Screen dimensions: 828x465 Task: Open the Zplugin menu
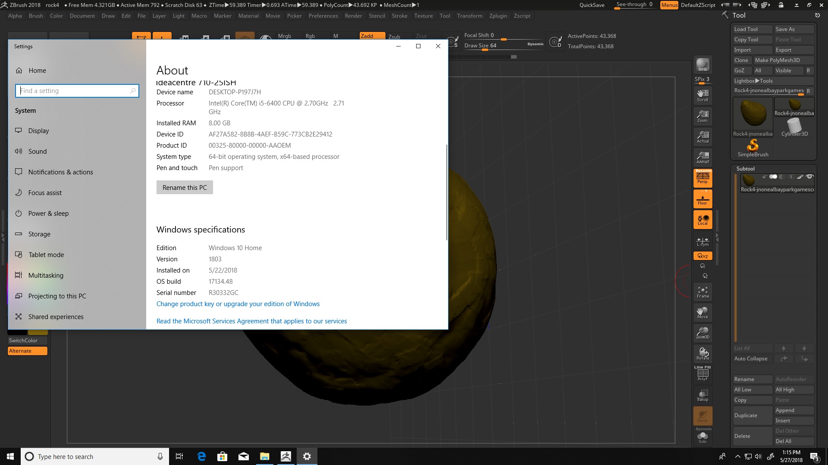[498, 16]
